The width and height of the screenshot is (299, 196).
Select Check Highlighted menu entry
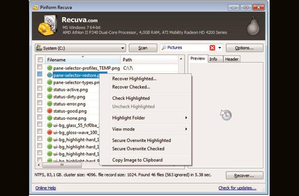[x=131, y=98]
